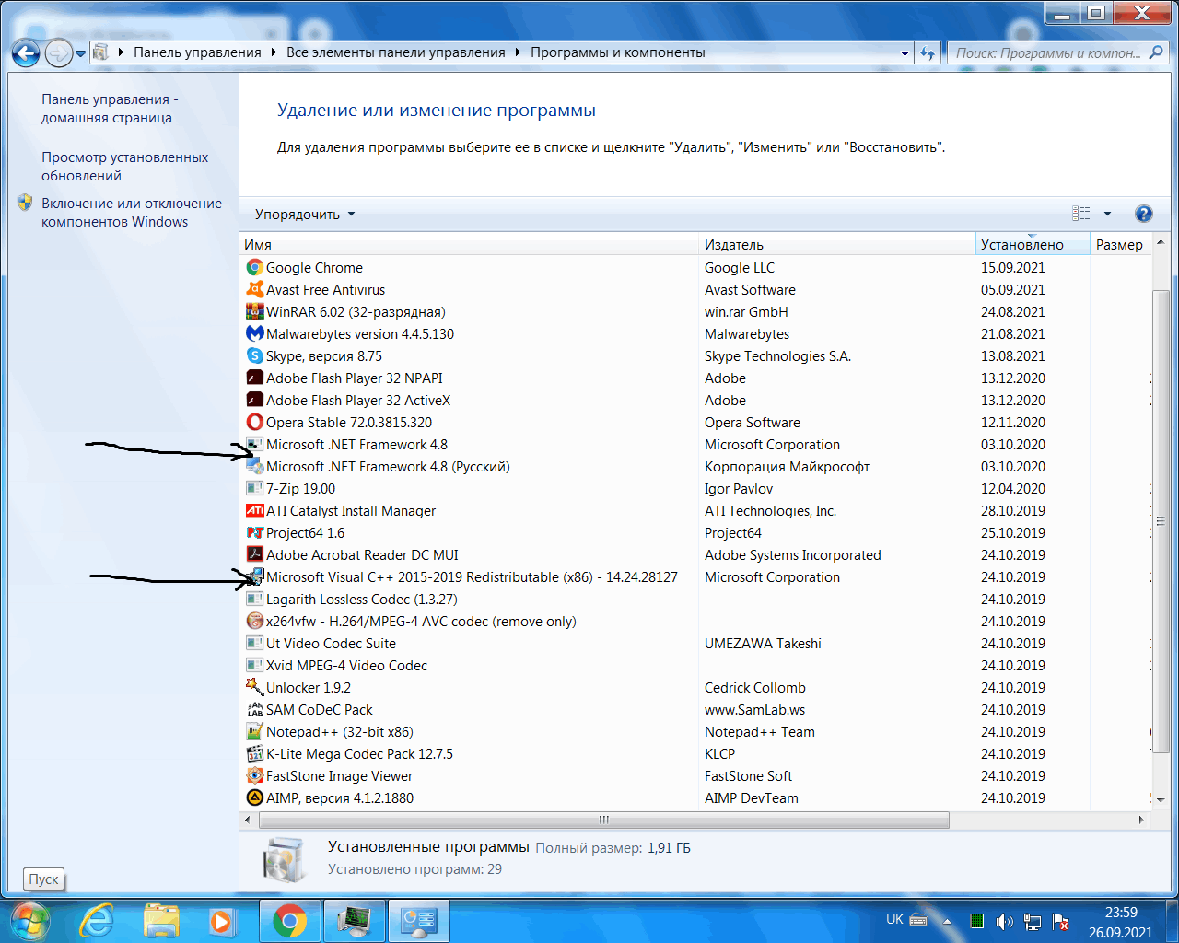Click the 7-Zip 19.00 icon
1179x943 pixels.
[x=255, y=488]
